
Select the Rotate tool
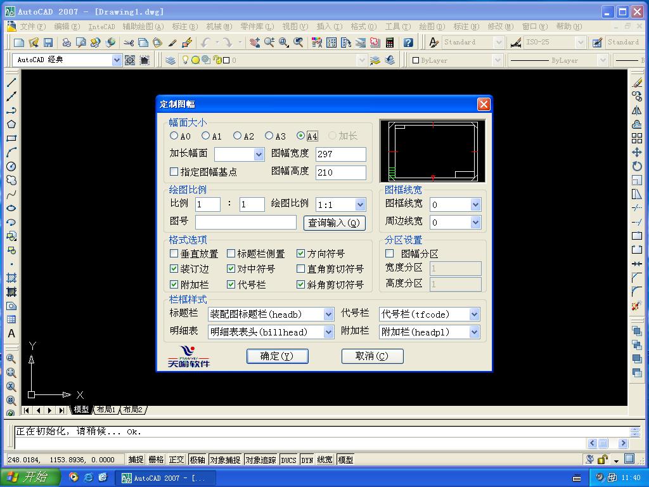click(x=637, y=166)
